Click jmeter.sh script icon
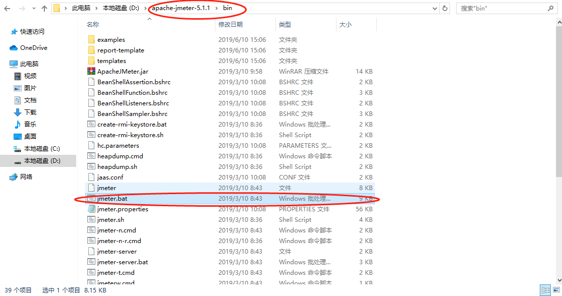 coord(91,220)
